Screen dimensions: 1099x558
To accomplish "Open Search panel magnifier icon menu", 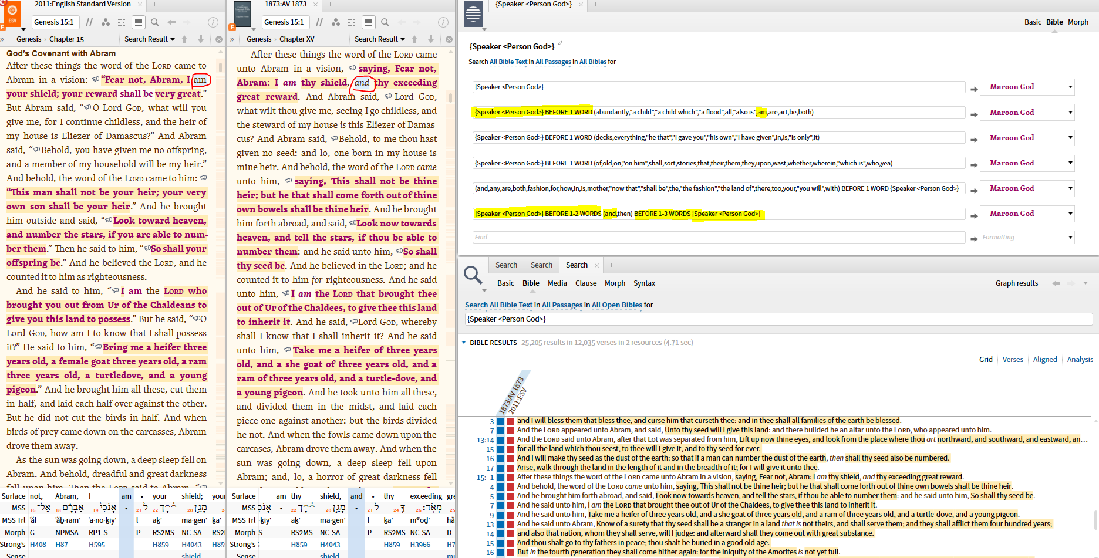I will (x=473, y=275).
